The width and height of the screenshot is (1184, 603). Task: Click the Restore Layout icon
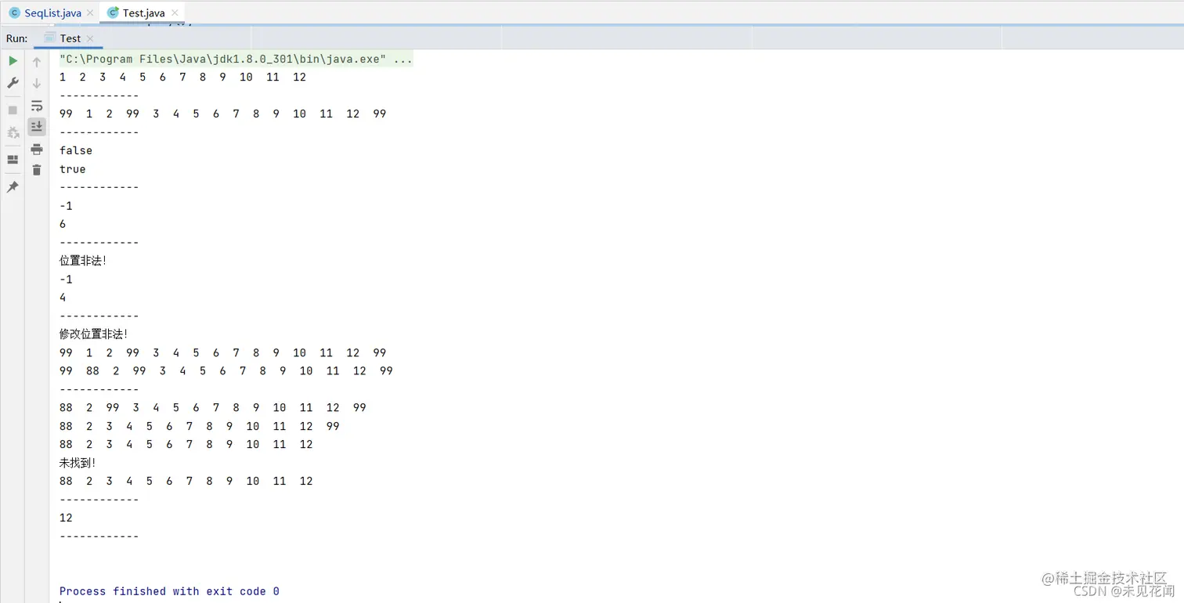point(13,160)
